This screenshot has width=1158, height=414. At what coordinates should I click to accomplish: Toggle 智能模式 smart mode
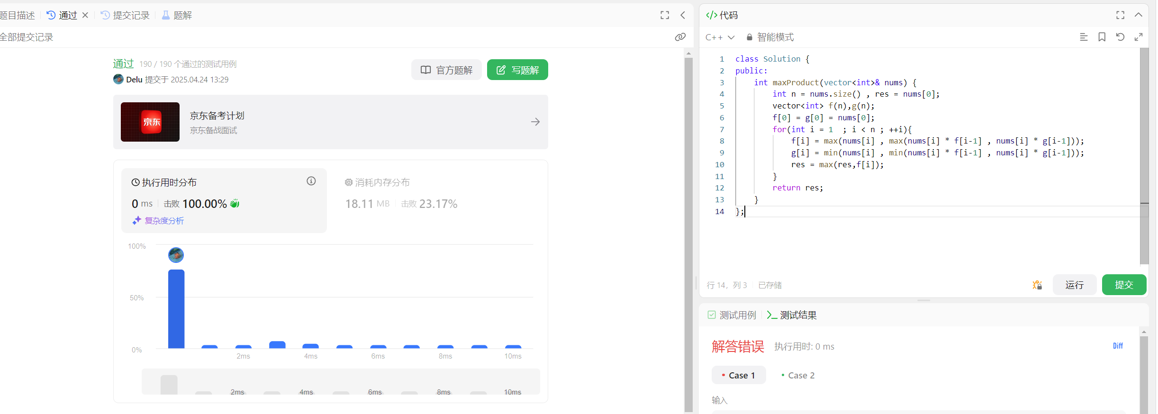[x=770, y=37]
